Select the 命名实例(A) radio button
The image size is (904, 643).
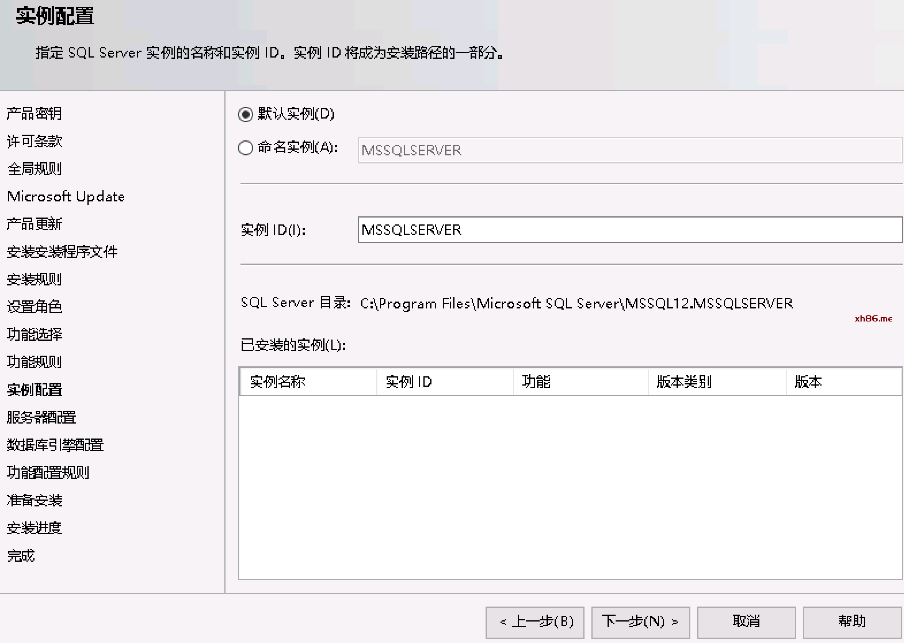pos(245,148)
